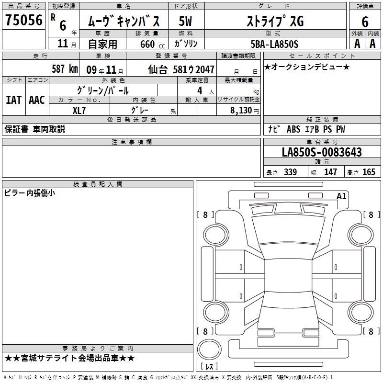
Task: Click the 宮城サテライト会場出品車 notice
Action: (x=70, y=358)
